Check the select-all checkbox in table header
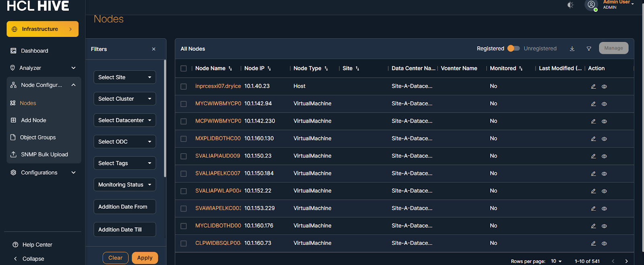Viewport: 644px width, 265px height. pyautogui.click(x=184, y=69)
